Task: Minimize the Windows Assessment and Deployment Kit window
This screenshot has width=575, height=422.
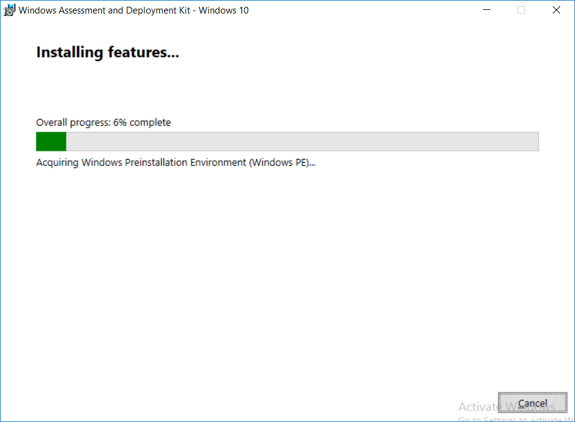Action: pyautogui.click(x=487, y=10)
